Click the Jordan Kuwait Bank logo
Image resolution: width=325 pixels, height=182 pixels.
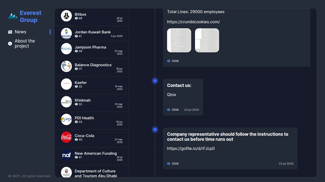click(66, 33)
